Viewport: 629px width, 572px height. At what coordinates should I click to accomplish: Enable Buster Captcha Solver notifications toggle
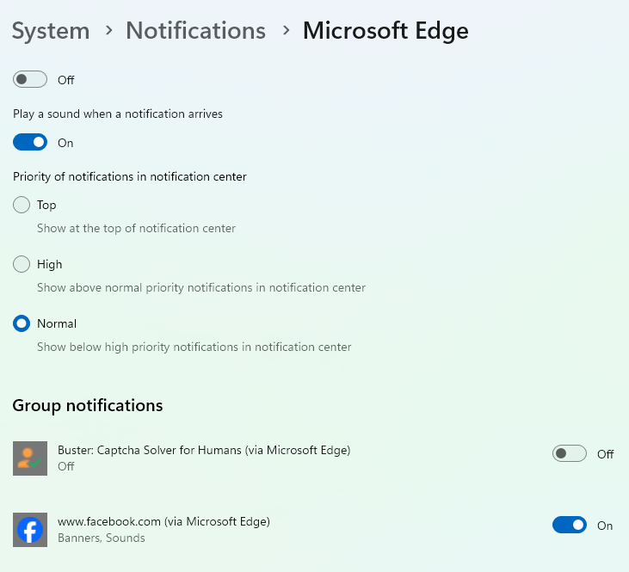(x=569, y=453)
